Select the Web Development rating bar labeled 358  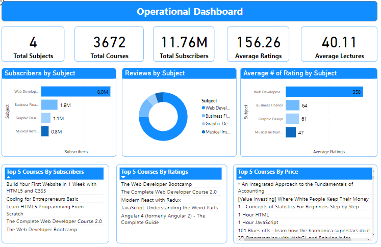click(x=324, y=92)
